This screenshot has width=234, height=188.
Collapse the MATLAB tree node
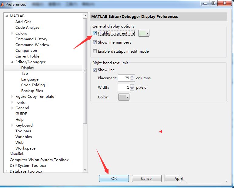click(7, 16)
